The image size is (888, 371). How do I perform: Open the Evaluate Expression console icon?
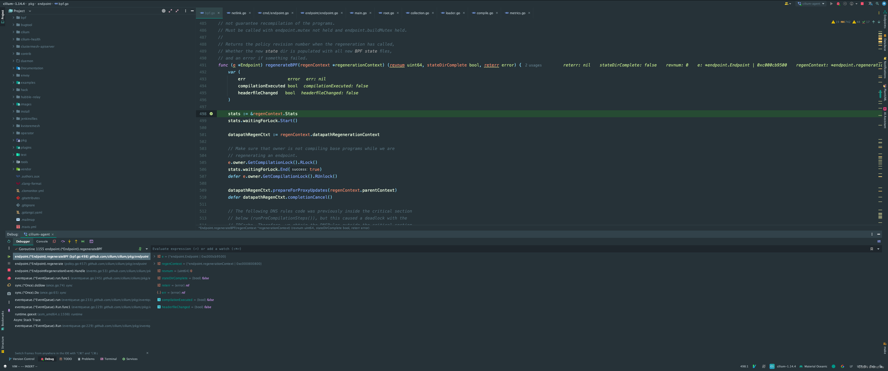tap(91, 241)
